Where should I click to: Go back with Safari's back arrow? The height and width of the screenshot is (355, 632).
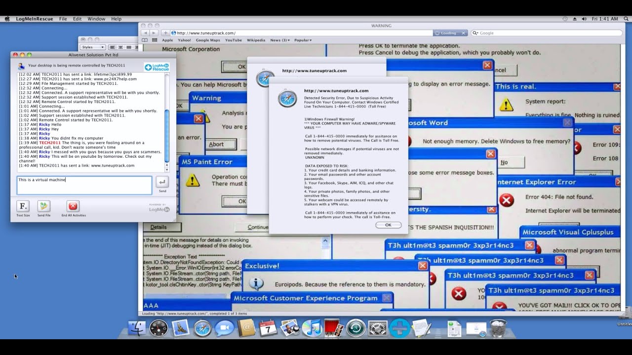[x=146, y=33]
